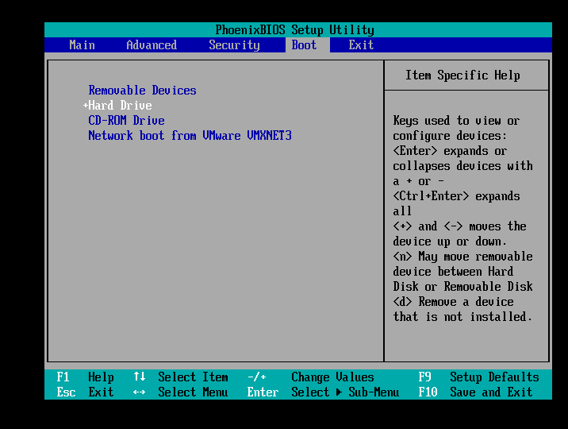The height and width of the screenshot is (429, 568).
Task: Click help line '<d> Remove a device'
Action: pyautogui.click(x=453, y=302)
